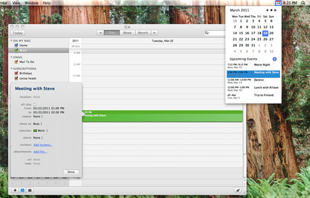Select Trip to Finland in Upcoming Events
Image resolution: width=310 pixels, height=198 pixels.
253,97
